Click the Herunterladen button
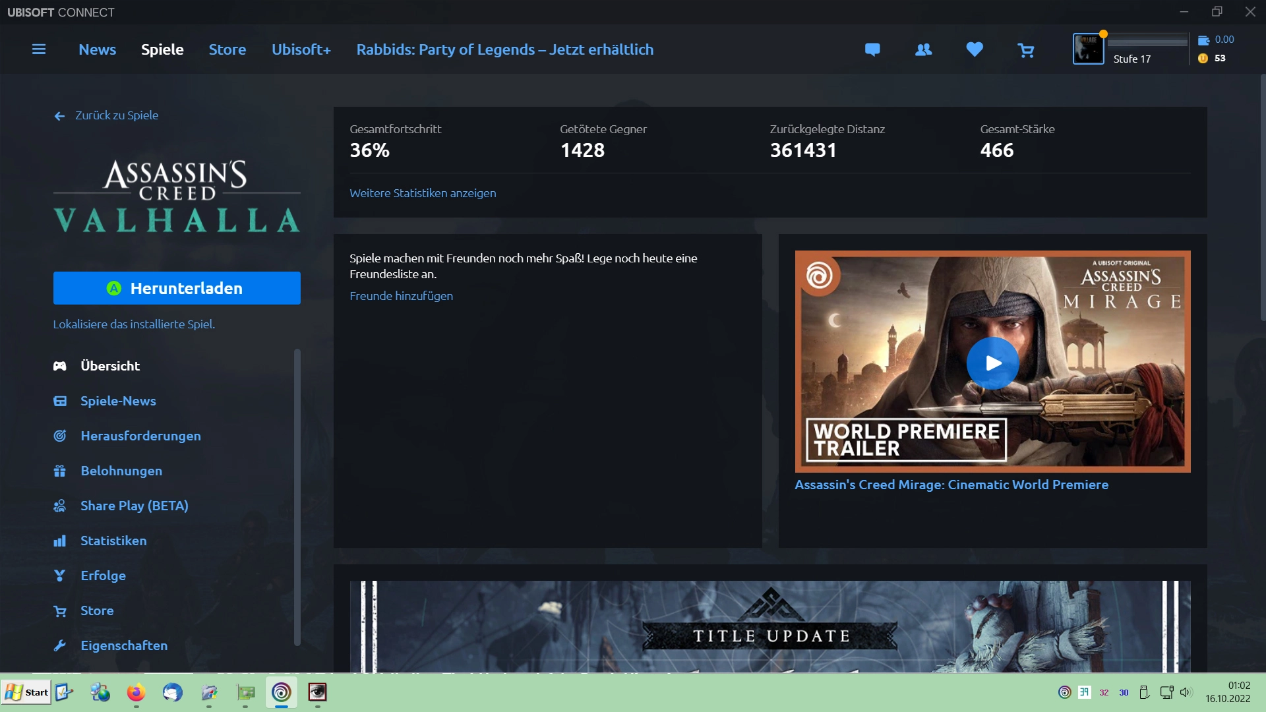 coord(177,288)
